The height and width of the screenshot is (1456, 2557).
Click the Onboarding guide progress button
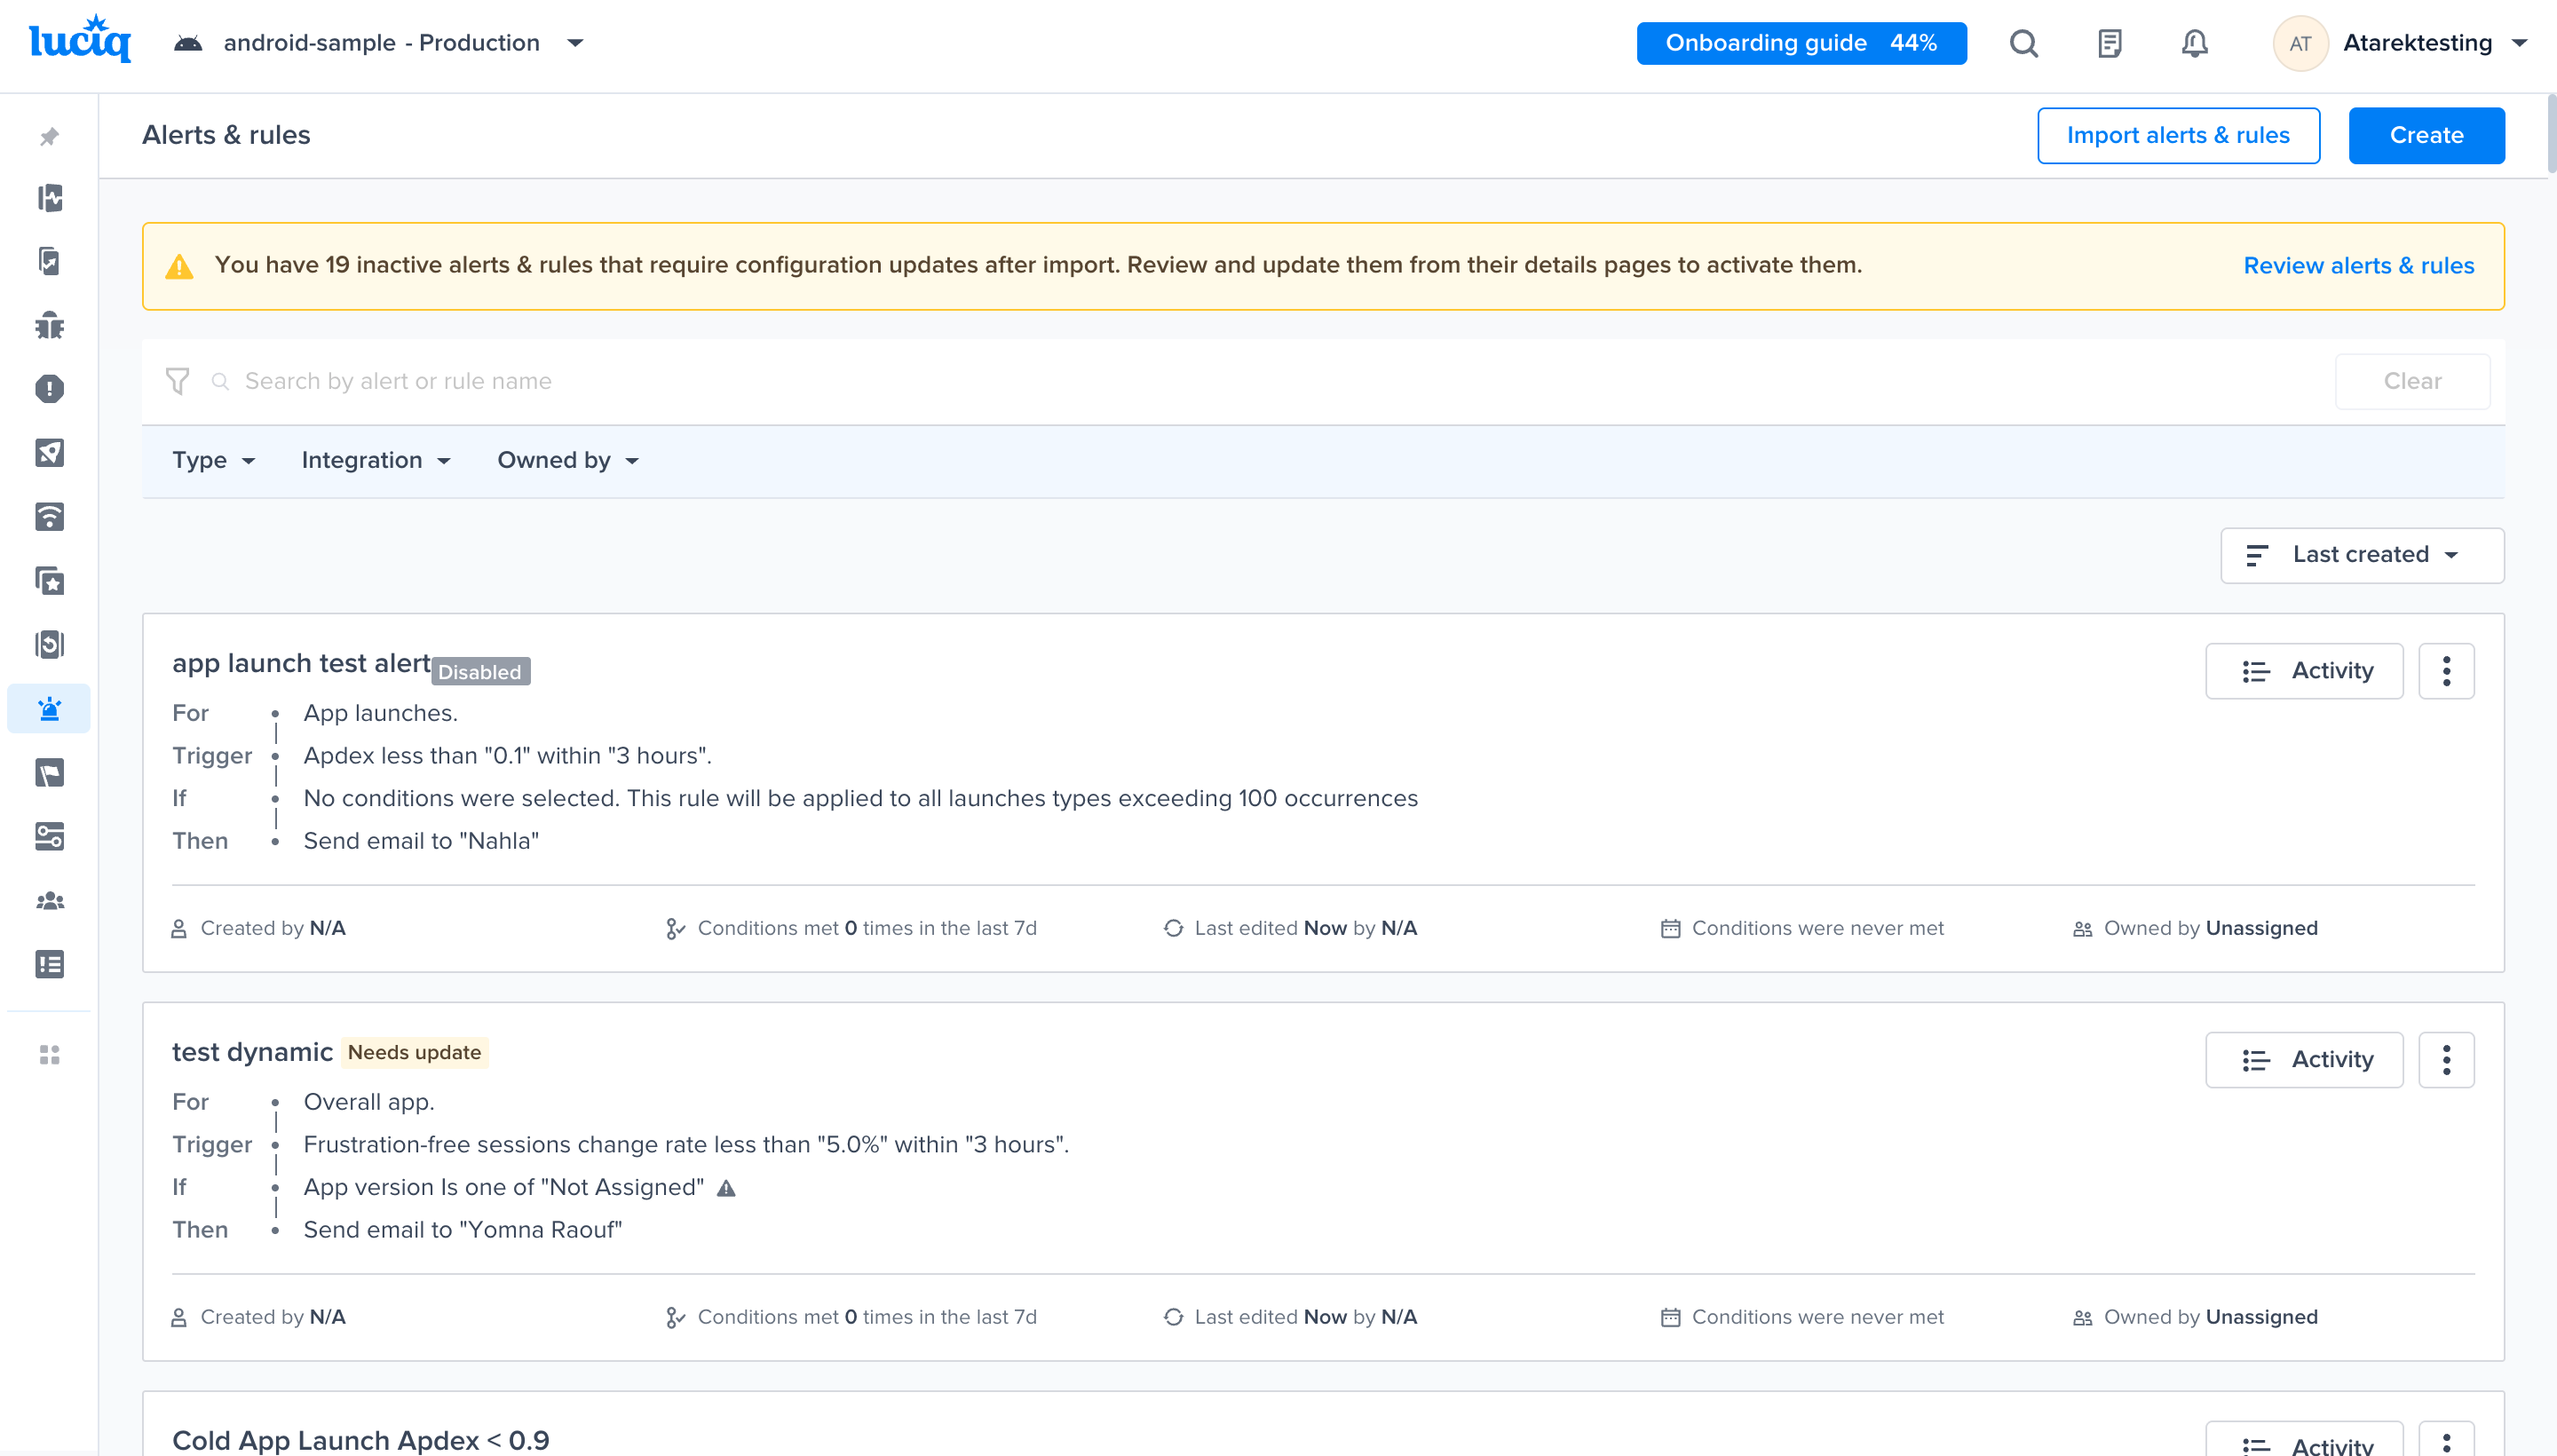(1800, 43)
